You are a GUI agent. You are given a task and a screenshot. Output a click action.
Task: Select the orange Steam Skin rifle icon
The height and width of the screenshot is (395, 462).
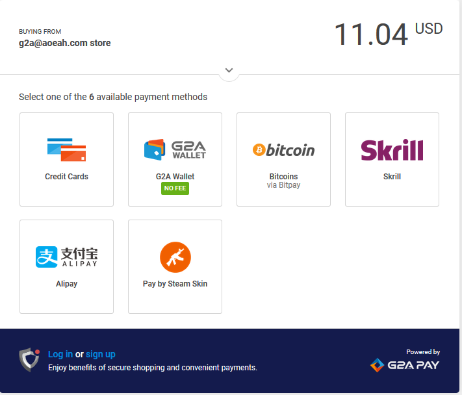tap(175, 257)
